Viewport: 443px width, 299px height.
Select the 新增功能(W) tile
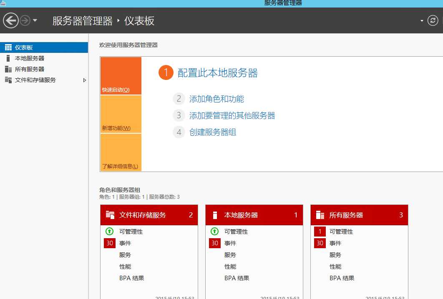121,114
